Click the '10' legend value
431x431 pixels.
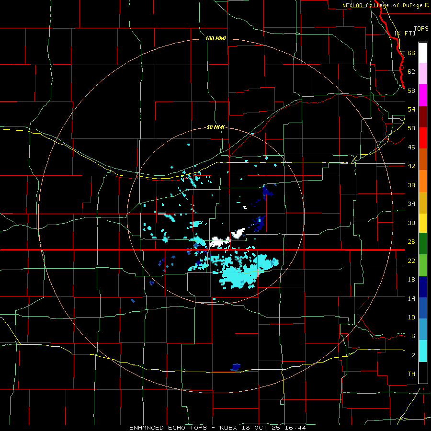click(411, 317)
